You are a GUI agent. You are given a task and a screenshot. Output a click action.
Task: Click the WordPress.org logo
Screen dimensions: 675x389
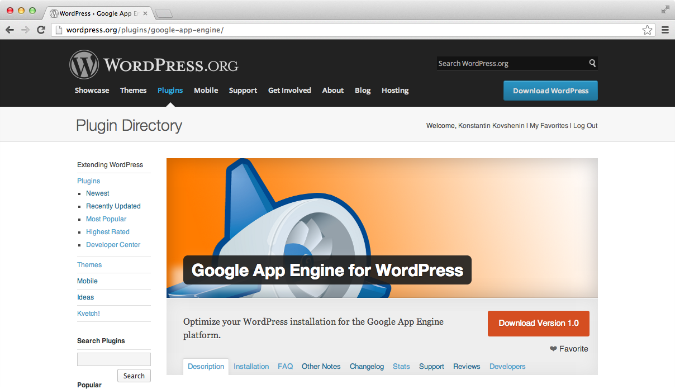(154, 65)
